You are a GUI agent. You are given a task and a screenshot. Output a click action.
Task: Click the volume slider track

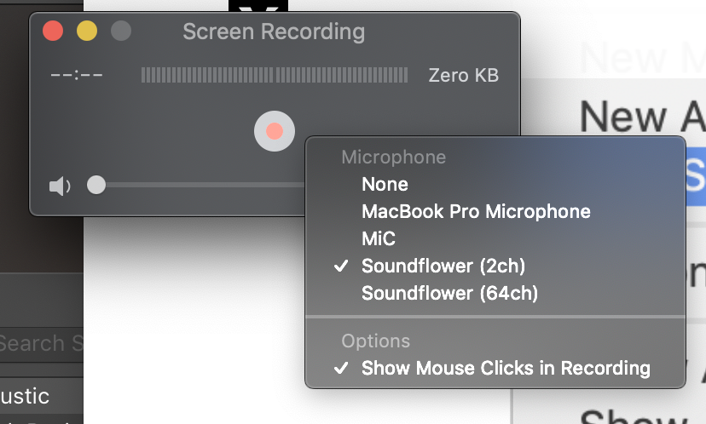pos(201,185)
